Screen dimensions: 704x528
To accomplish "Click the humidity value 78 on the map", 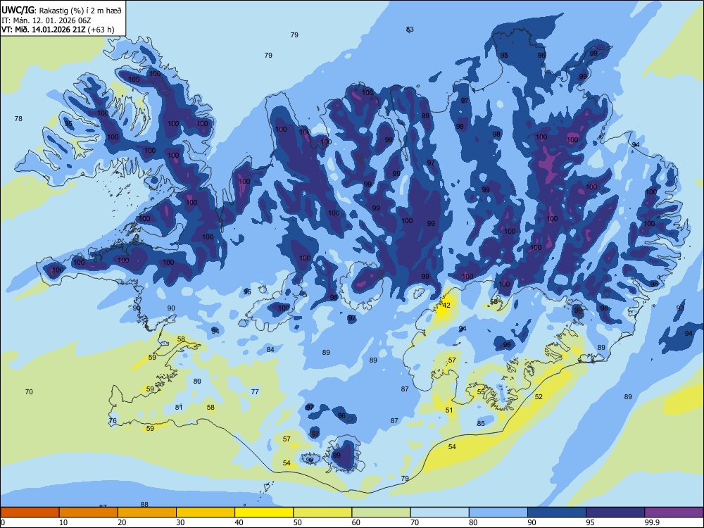I will 18,118.
